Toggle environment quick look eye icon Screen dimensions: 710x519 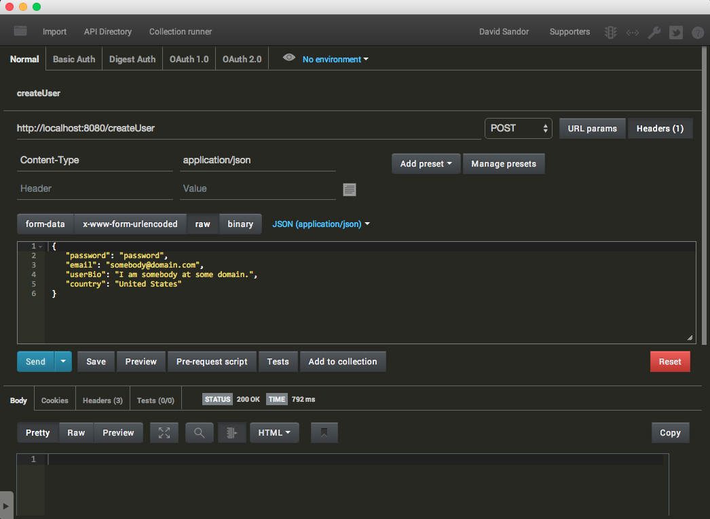(288, 58)
